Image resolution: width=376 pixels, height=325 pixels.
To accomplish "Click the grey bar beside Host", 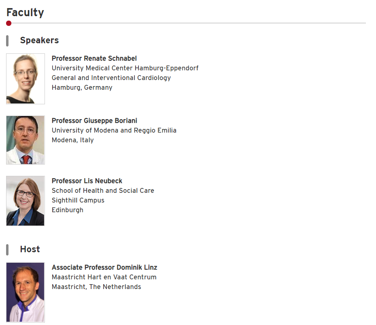I will (7, 250).
